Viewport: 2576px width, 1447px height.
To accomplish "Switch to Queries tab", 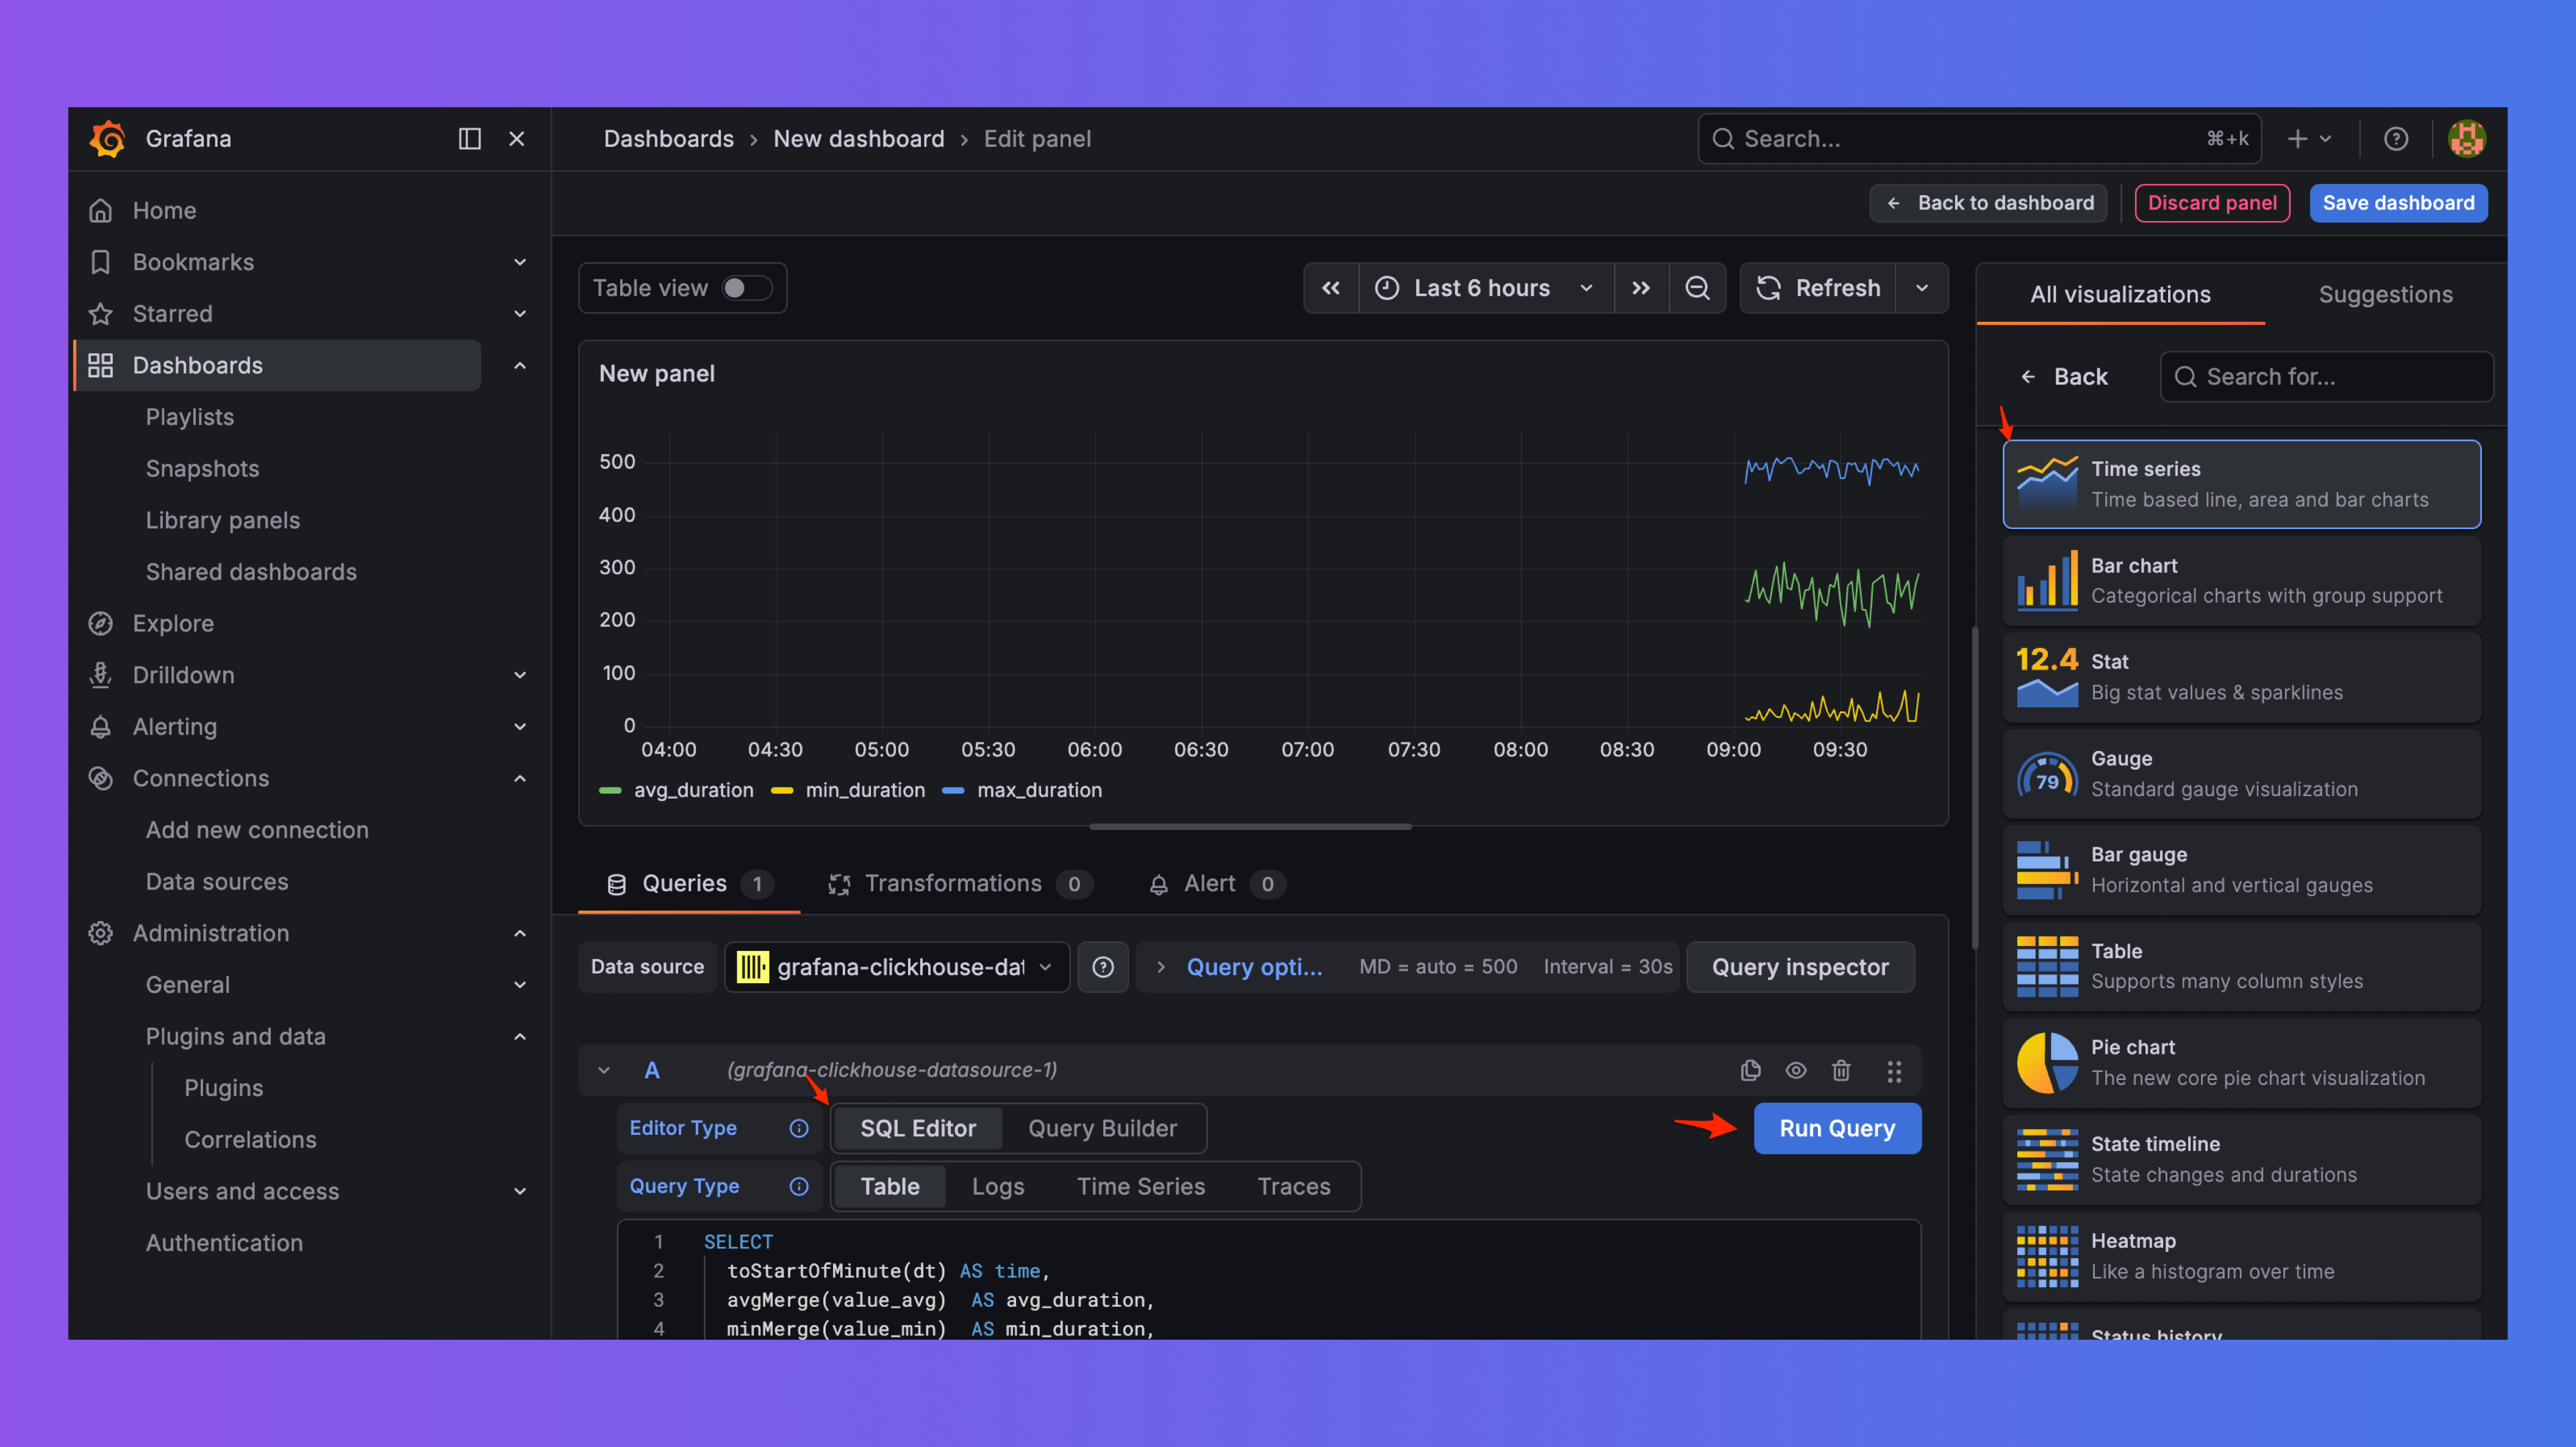I will (x=689, y=883).
